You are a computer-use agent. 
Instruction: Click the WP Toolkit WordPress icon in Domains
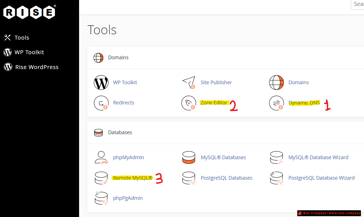point(101,83)
